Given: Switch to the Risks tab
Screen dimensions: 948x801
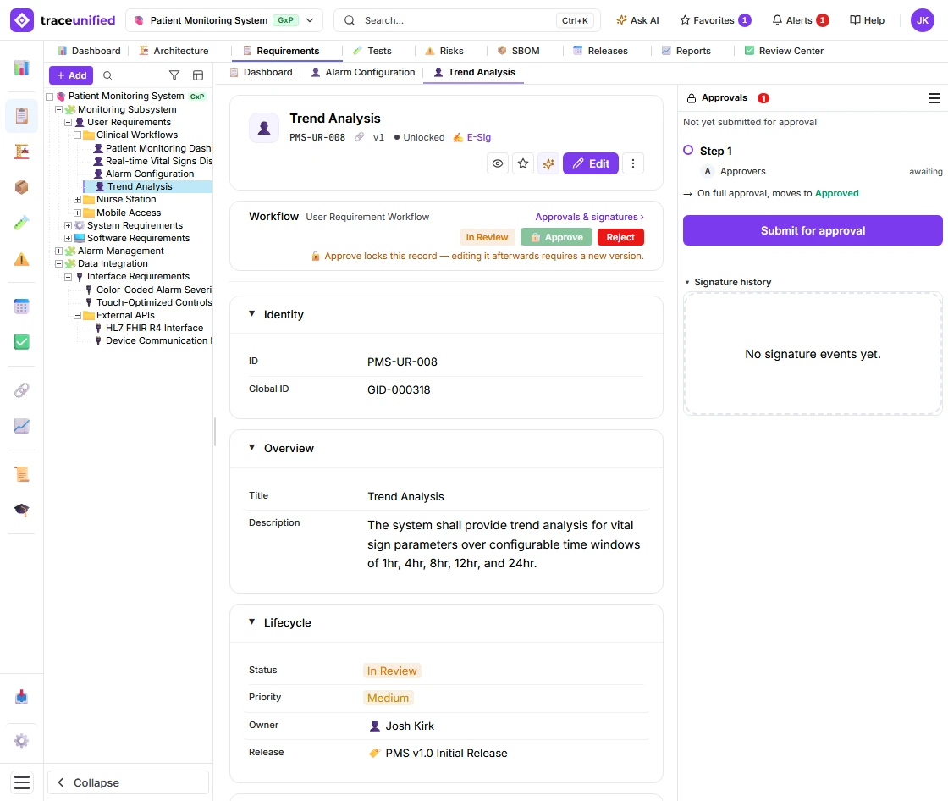Looking at the screenshot, I should pos(444,51).
